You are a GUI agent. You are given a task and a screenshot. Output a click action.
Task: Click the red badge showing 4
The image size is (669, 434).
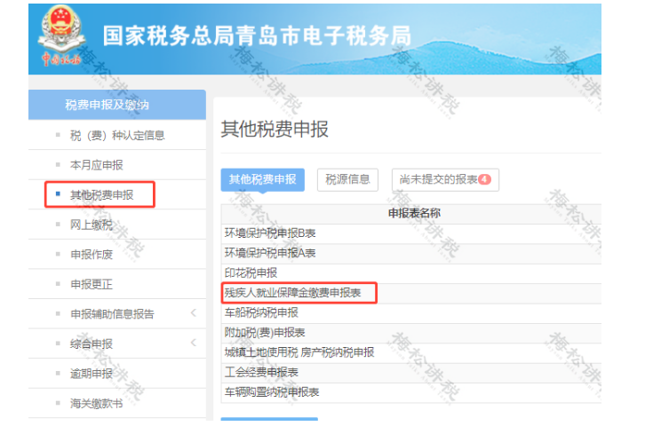pos(485,179)
